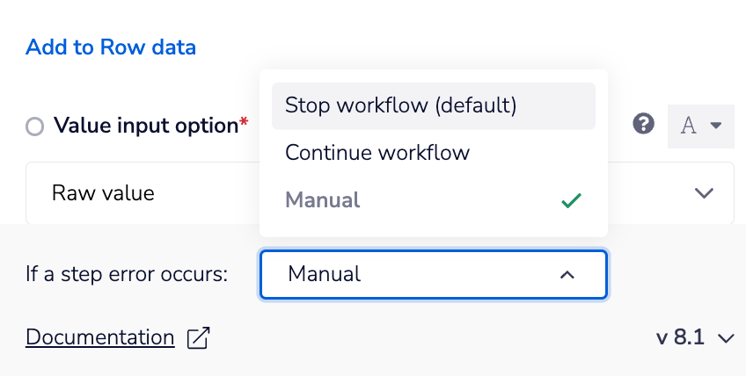Viewport: 746px width, 376px height.
Task: Click the "If a step error occurs:" label
Action: coord(127,274)
